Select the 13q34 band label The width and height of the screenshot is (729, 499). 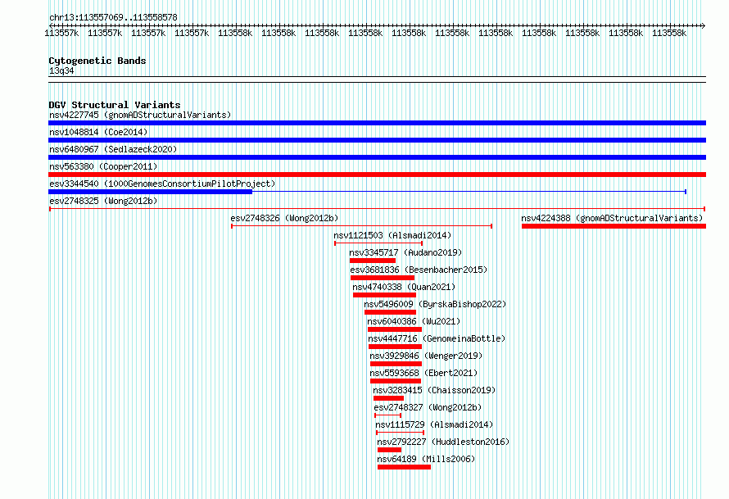tap(61, 70)
